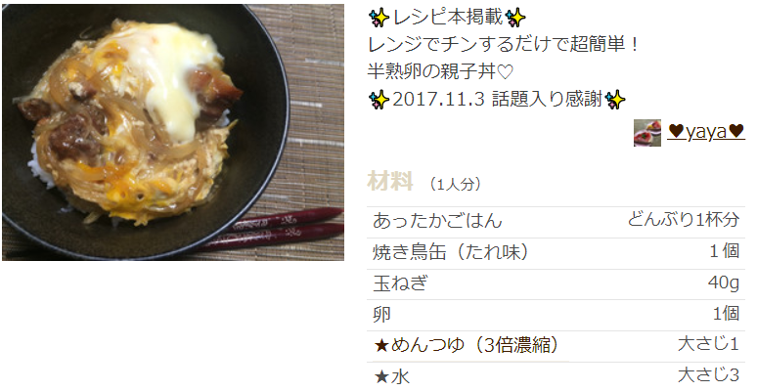Screen dimensions: 757x391
Task: Select the 材料 section heading
Action: point(390,182)
